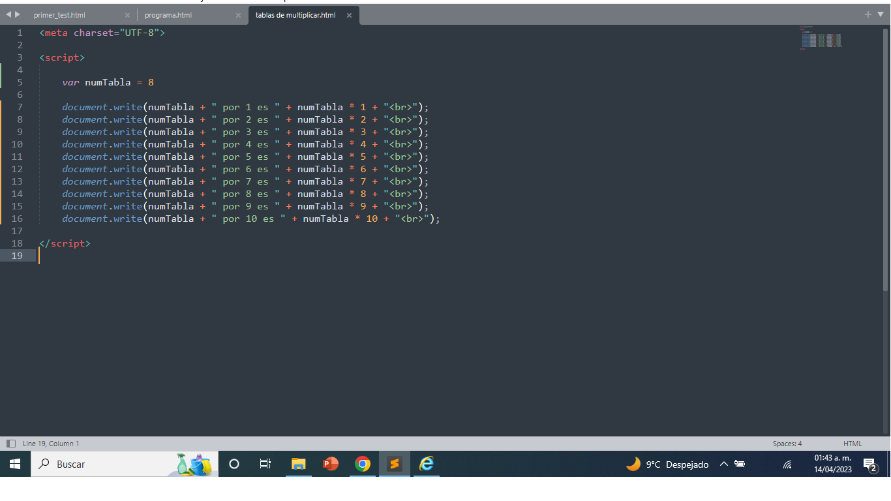Click the 'por 10 es' code line

[251, 219]
